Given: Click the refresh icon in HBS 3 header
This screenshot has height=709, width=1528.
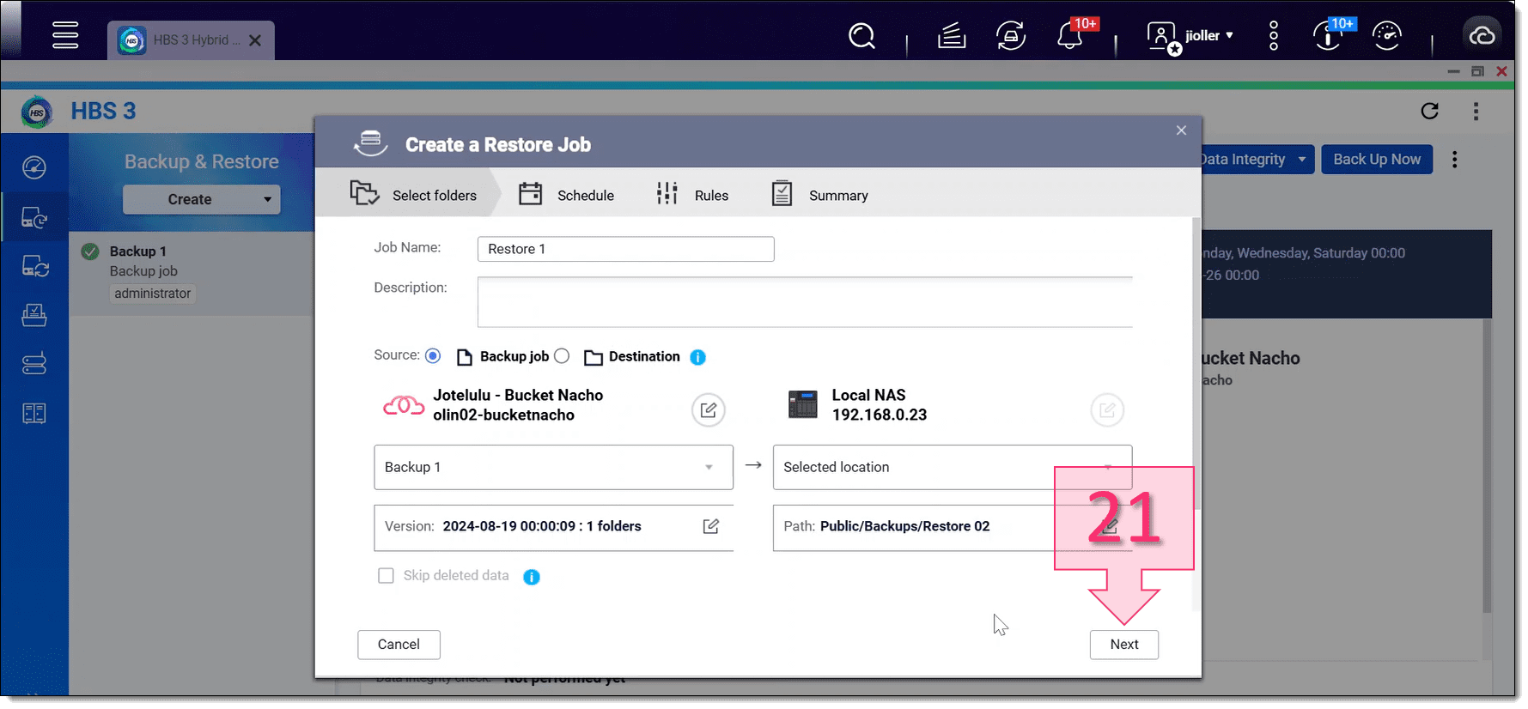Looking at the screenshot, I should click(1429, 111).
